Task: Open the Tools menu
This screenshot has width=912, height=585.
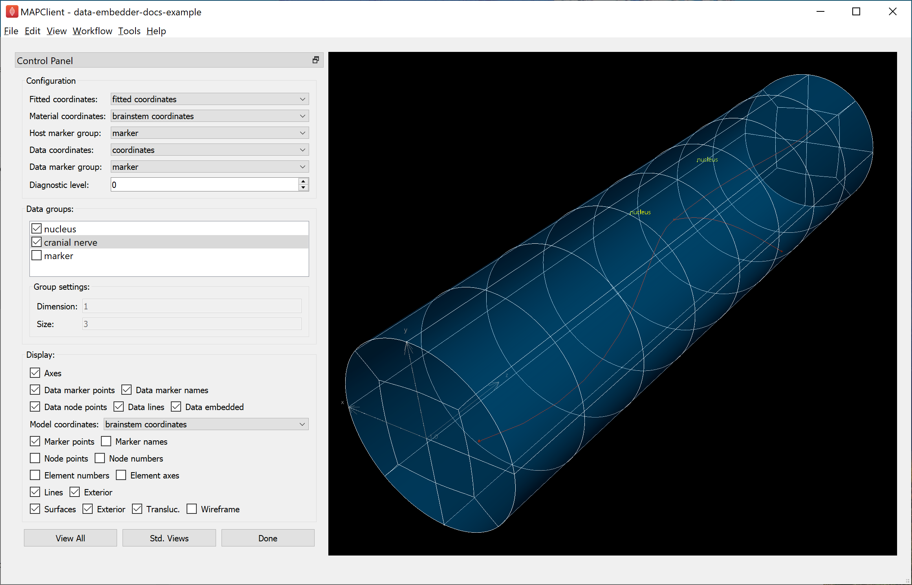Action: pyautogui.click(x=129, y=31)
